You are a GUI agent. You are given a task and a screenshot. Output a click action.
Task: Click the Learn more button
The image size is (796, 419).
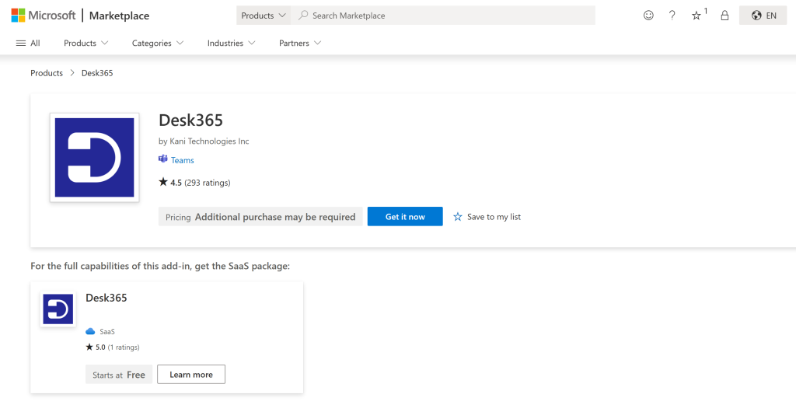click(191, 375)
